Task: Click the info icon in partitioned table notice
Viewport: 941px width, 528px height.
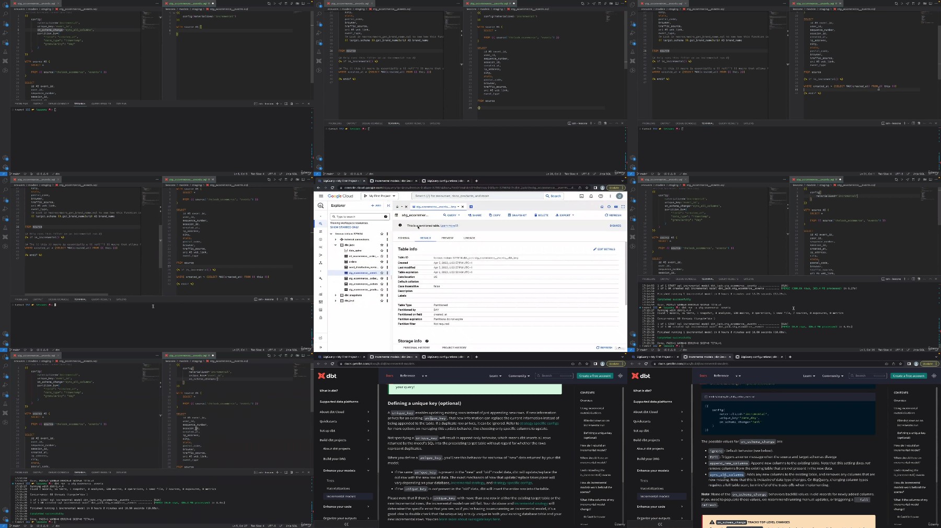Action: click(x=400, y=225)
